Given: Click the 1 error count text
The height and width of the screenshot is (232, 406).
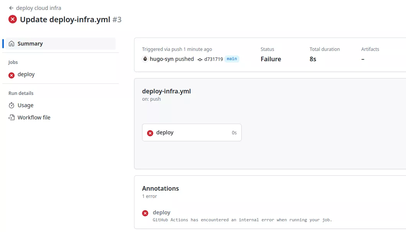Looking at the screenshot, I should pyautogui.click(x=149, y=196).
